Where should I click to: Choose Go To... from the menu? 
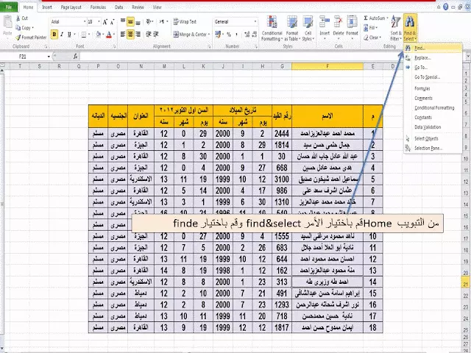433,67
